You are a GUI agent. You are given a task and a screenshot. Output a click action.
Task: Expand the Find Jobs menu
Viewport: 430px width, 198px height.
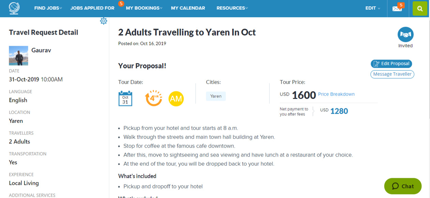coord(48,8)
